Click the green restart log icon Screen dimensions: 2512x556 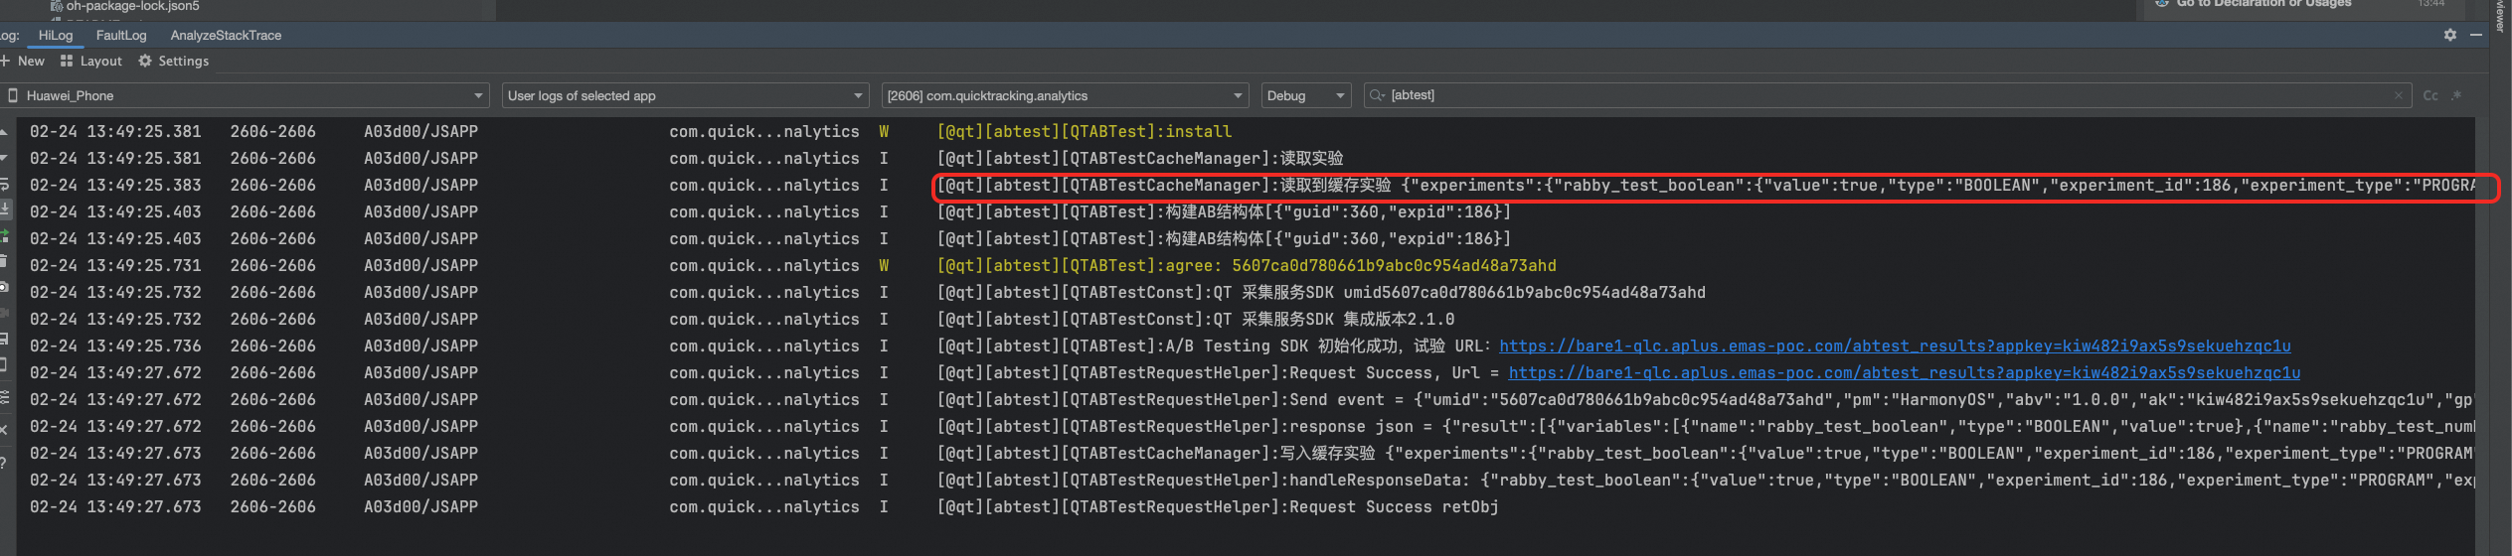point(4,235)
